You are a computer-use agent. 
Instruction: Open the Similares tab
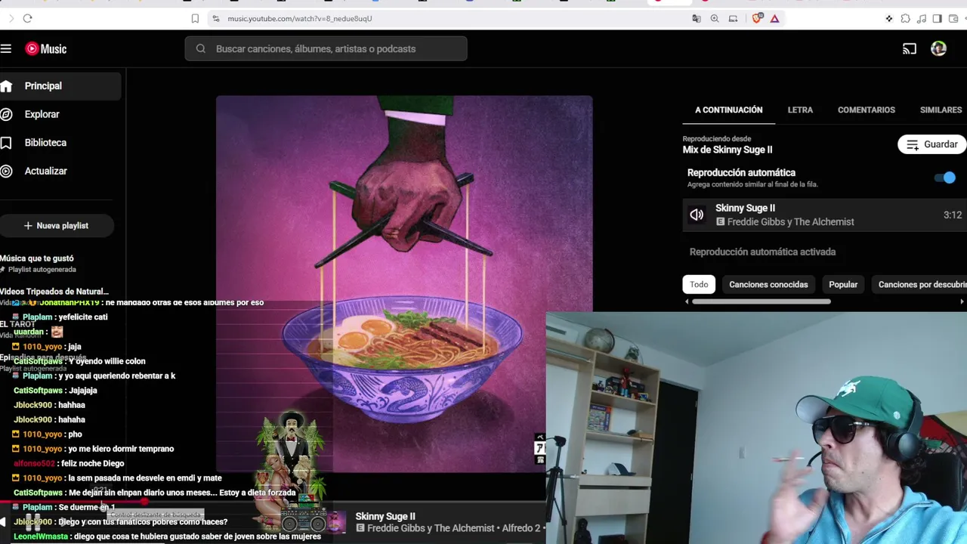point(941,110)
